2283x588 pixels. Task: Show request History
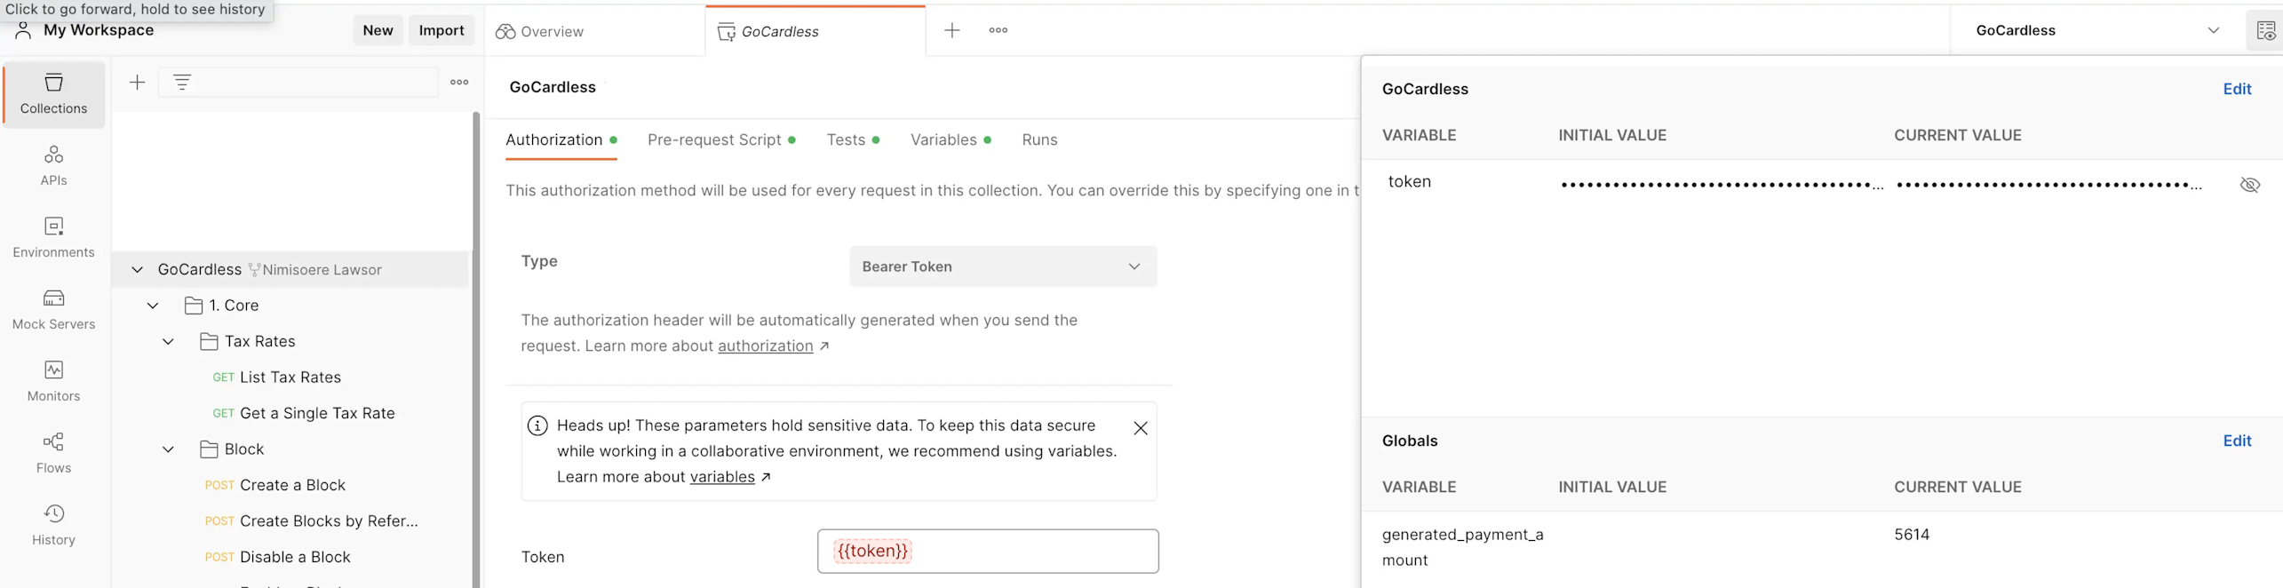tap(53, 525)
